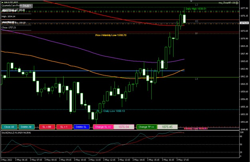Image resolution: width=250 pixels, height=162 pixels.
Task: Edit the take profit field showing 1875.45
Action: click(x=168, y=127)
